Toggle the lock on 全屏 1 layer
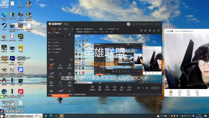This screenshot has height=118, width=209. point(51,52)
